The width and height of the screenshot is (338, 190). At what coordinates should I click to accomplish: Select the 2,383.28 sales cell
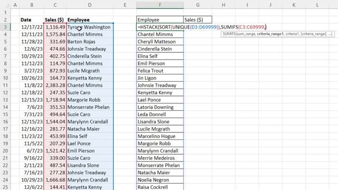pos(55,85)
